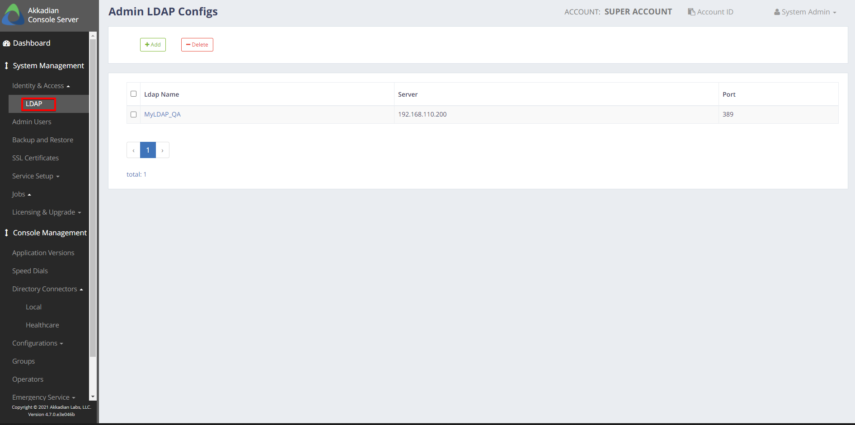Collapse the Jobs menu
Viewport: 855px width, 425px height.
22,194
